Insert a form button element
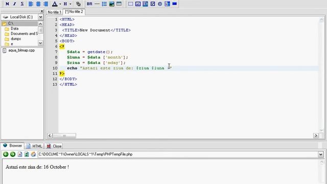Viewport: 327px width, 184px height. pos(175,4)
